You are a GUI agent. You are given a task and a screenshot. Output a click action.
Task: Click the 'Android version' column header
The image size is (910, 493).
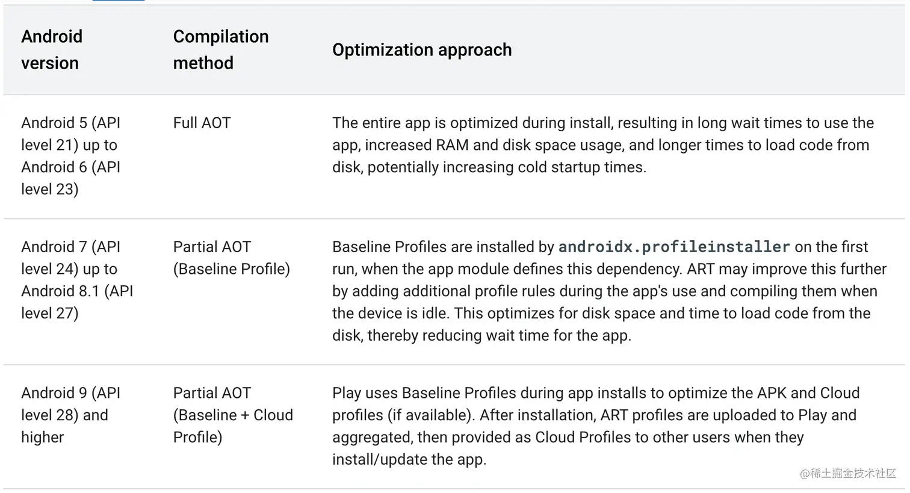pos(52,49)
